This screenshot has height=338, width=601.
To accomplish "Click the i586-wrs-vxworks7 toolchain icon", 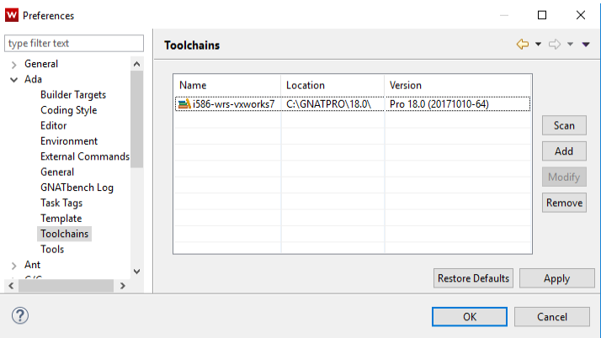I will point(184,104).
